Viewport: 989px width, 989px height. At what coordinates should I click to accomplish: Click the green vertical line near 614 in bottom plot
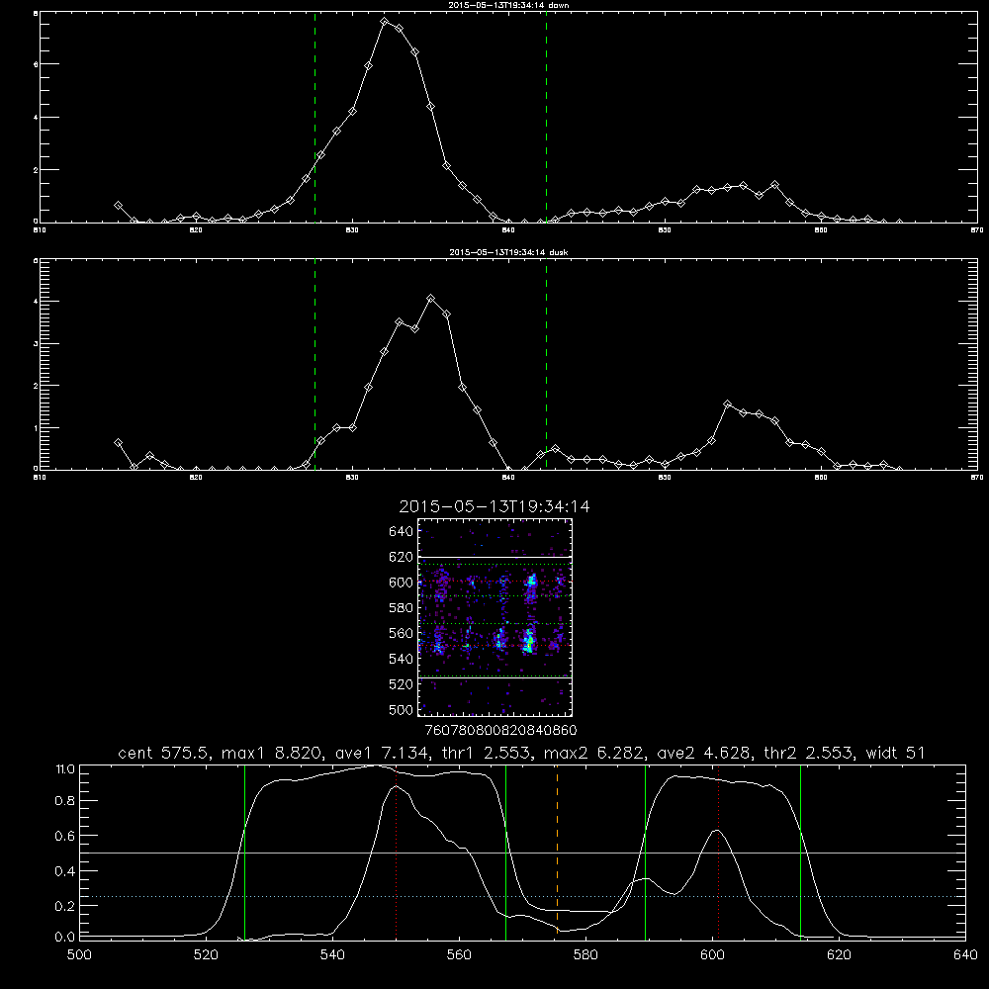coord(800,852)
